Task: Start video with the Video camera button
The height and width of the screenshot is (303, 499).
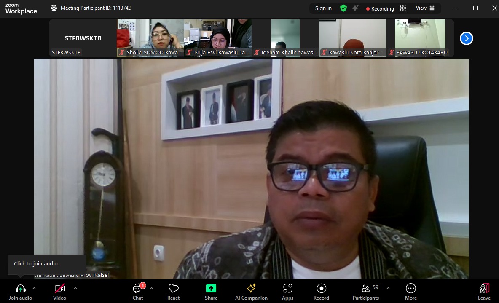Action: click(59, 292)
